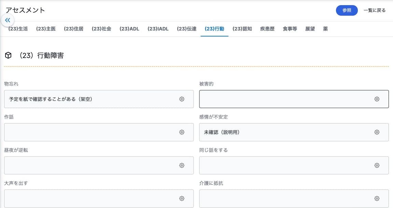Click the blue 参照 button
The height and width of the screenshot is (208, 393).
tap(347, 10)
